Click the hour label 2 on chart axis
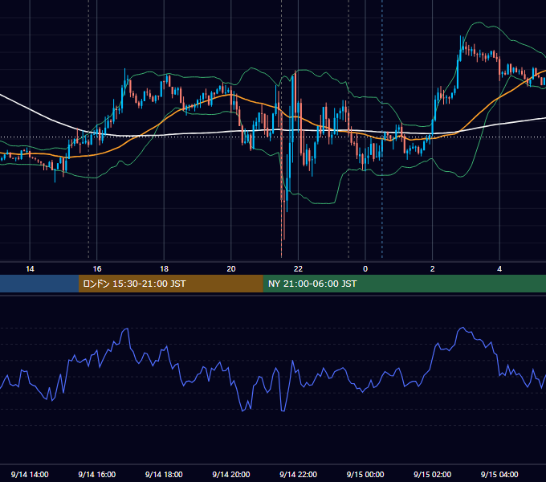The height and width of the screenshot is (482, 546). click(433, 269)
